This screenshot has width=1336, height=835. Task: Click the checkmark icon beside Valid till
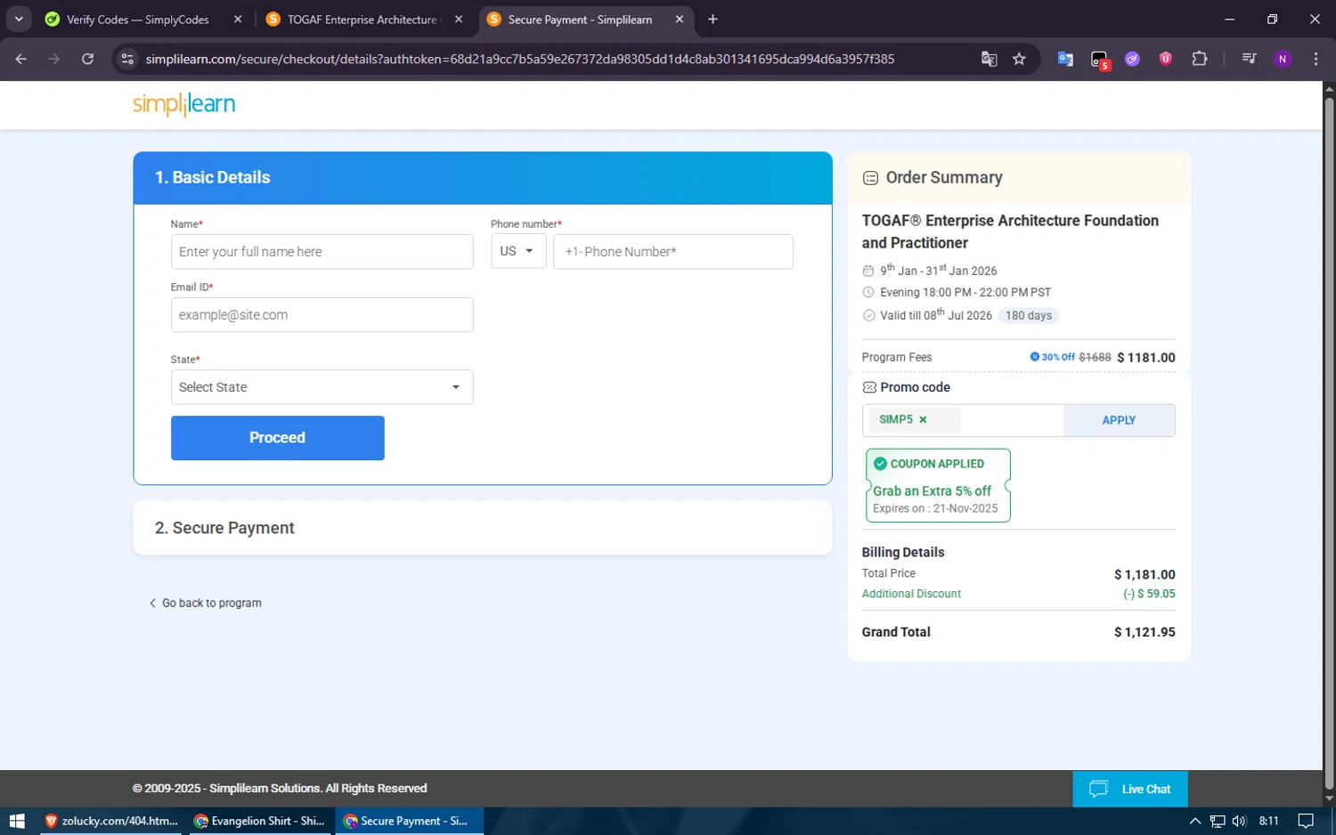[x=868, y=315]
